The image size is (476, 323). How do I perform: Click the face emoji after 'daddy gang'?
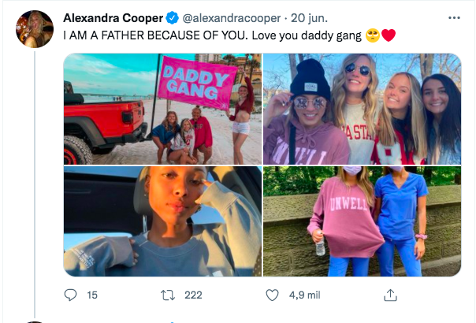(x=372, y=35)
